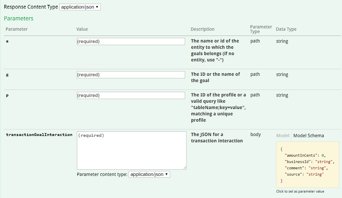Click the Value column header
342x198 pixels.
pos(82,29)
